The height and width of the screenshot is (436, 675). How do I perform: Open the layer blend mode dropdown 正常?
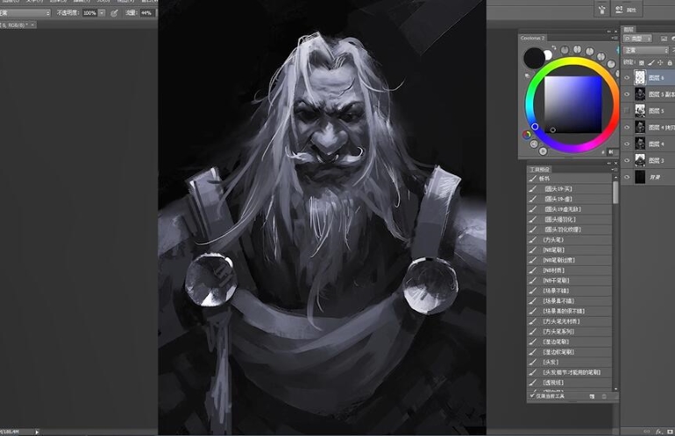pyautogui.click(x=644, y=51)
